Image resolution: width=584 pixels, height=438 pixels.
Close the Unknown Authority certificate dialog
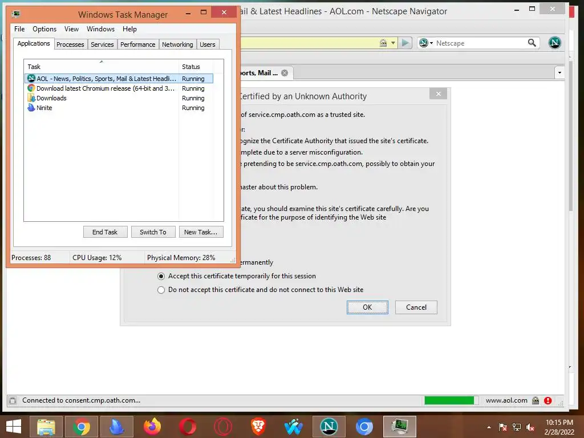coord(438,94)
